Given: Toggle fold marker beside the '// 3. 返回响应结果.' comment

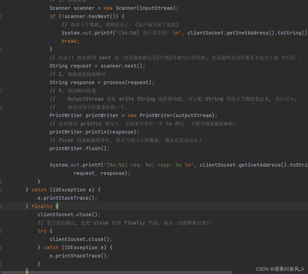Looking at the screenshot, I should pos(1,91).
